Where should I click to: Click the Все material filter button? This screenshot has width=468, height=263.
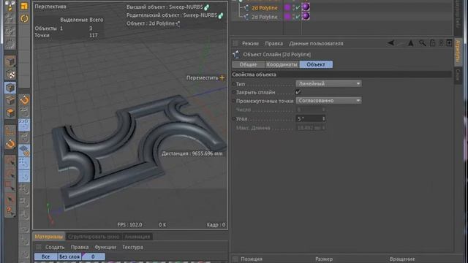coord(45,256)
